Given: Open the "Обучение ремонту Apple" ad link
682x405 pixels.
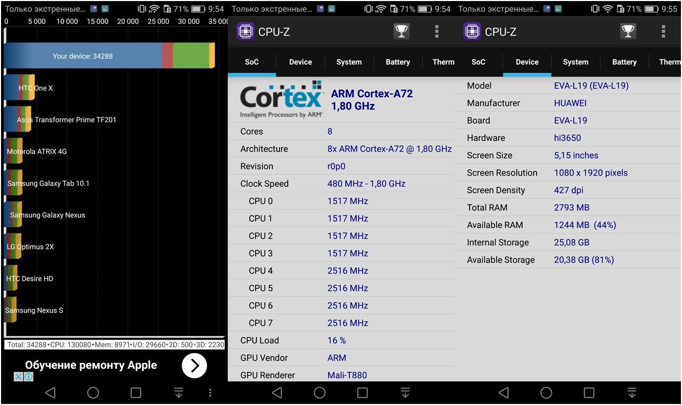Looking at the screenshot, I should (91, 365).
